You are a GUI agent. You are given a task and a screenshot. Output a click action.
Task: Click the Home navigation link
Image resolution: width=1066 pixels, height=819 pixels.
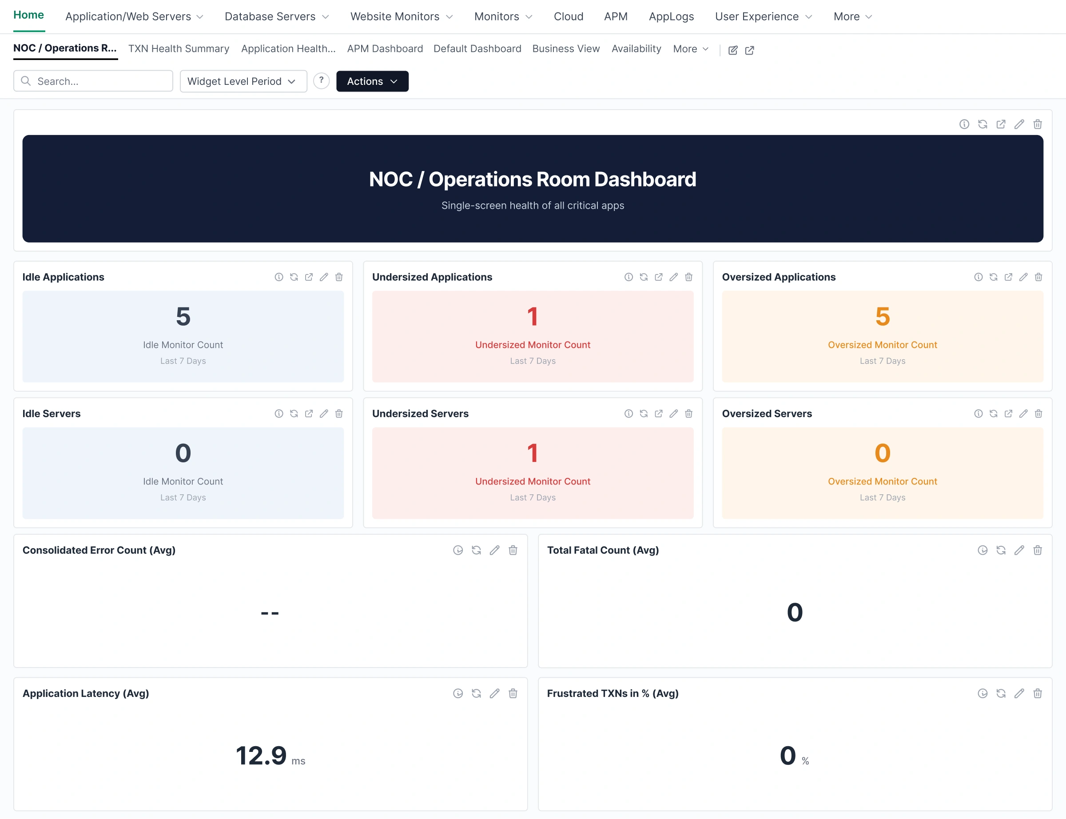pyautogui.click(x=29, y=15)
